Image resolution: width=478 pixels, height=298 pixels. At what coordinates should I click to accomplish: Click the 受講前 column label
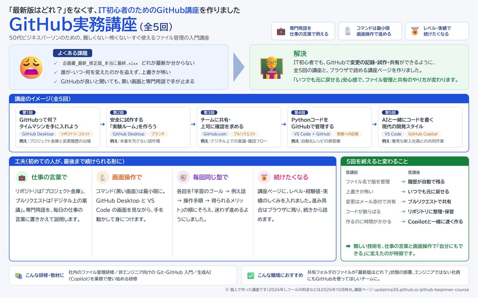[352, 172]
